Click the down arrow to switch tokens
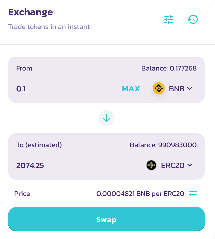The image size is (215, 239). pos(106,118)
